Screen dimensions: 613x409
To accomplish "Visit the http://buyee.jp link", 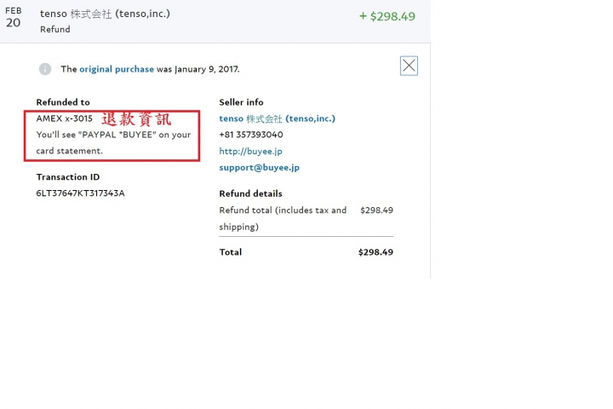I will click(x=250, y=151).
